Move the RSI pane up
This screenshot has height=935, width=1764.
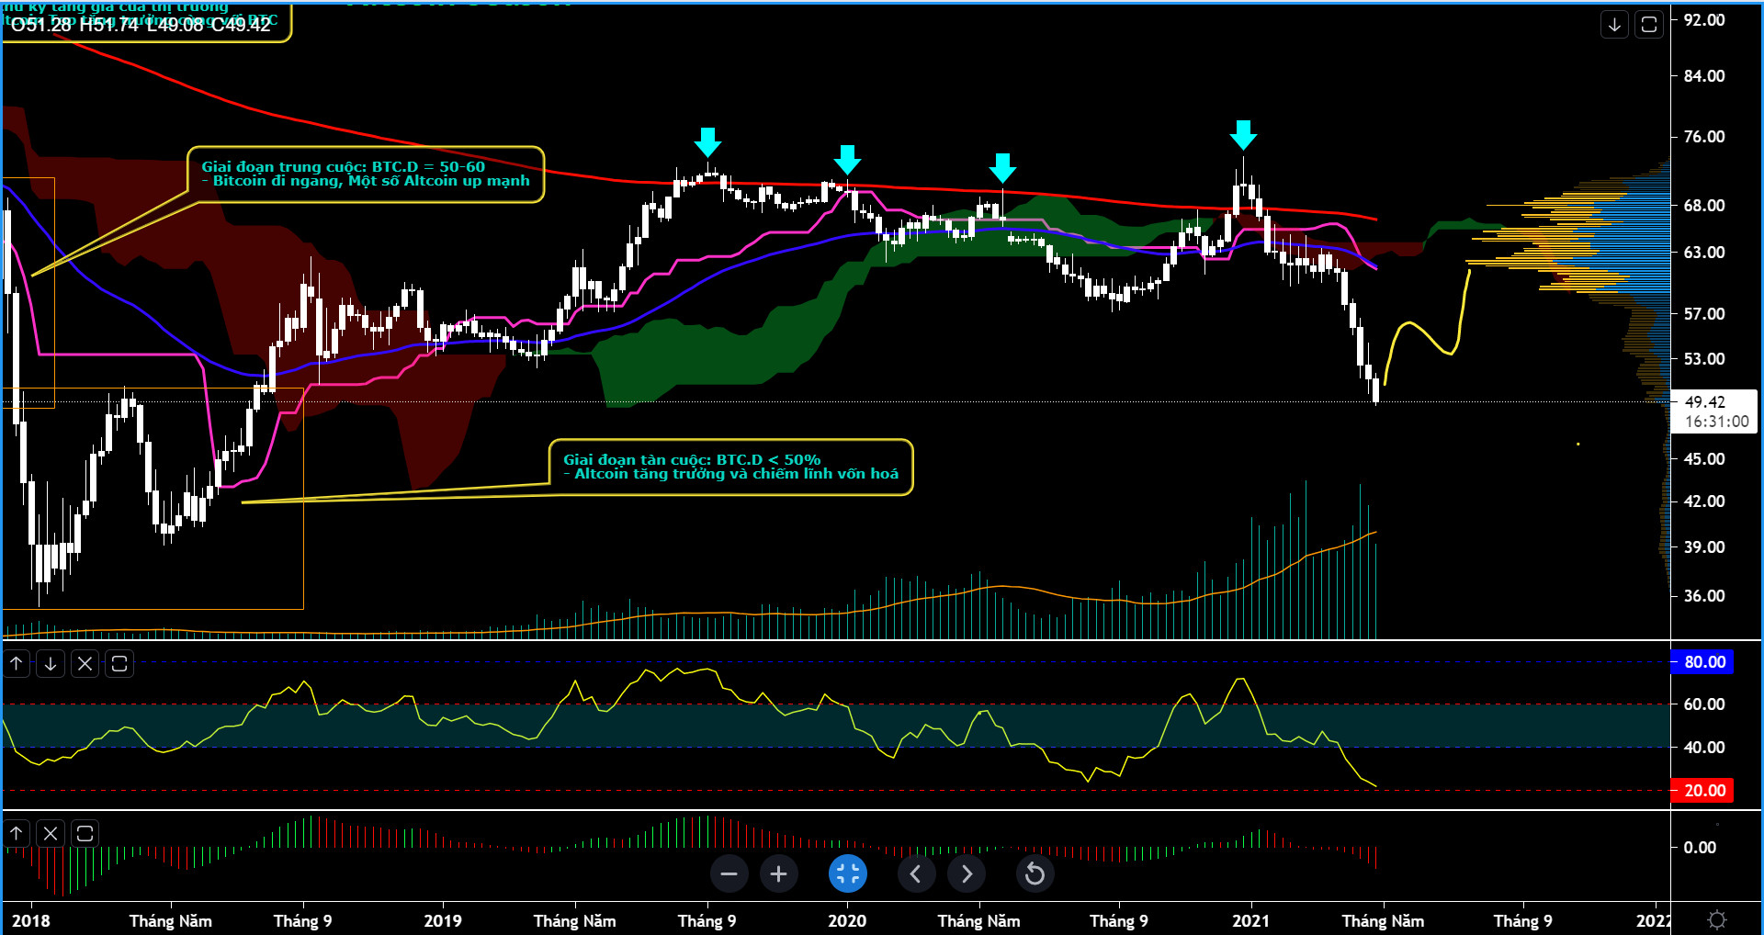[17, 663]
